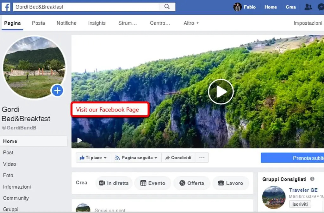Screen dimensions: 324x213
Task: Toggle the Ti piace like button
Action: pyautogui.click(x=93, y=158)
